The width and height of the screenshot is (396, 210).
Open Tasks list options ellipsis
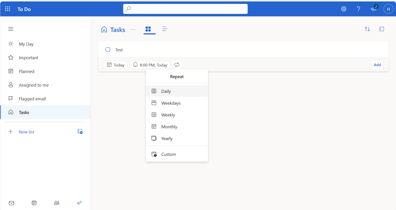pos(133,29)
